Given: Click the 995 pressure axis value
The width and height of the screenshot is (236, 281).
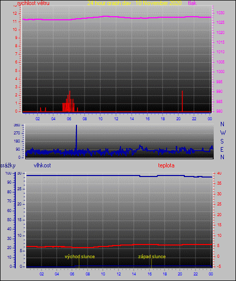Looking at the screenshot, I should (219, 82).
